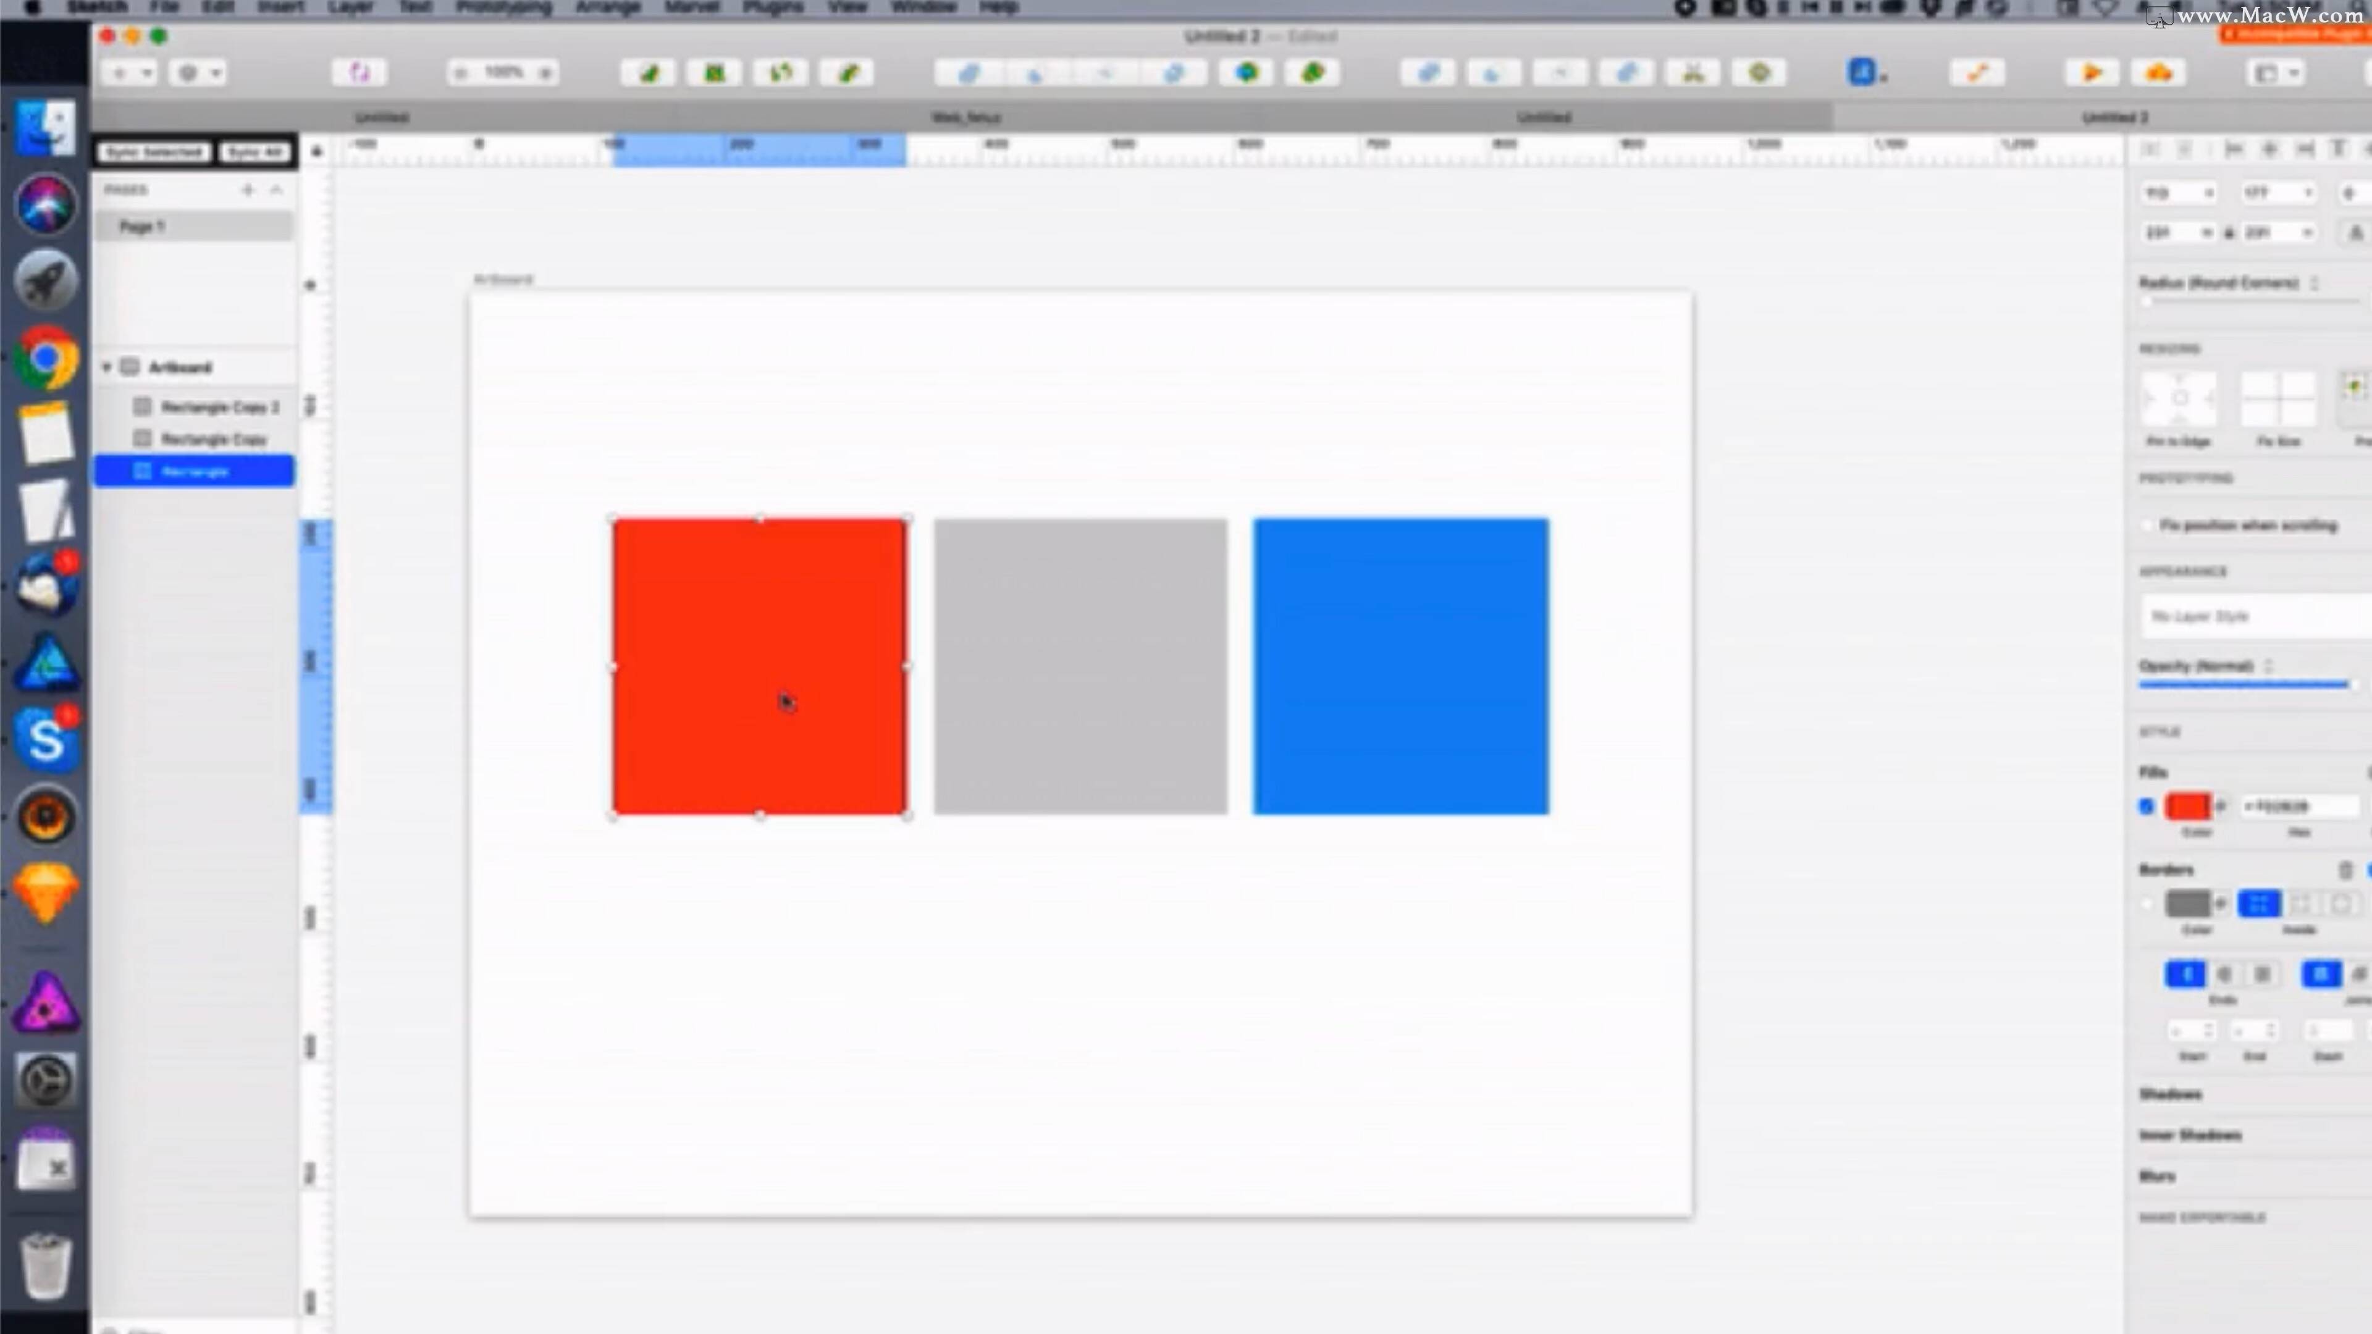
Task: Click the scissors toolbar icon
Action: pos(1693,73)
